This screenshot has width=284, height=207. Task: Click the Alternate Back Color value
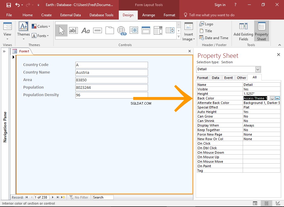click(262, 103)
